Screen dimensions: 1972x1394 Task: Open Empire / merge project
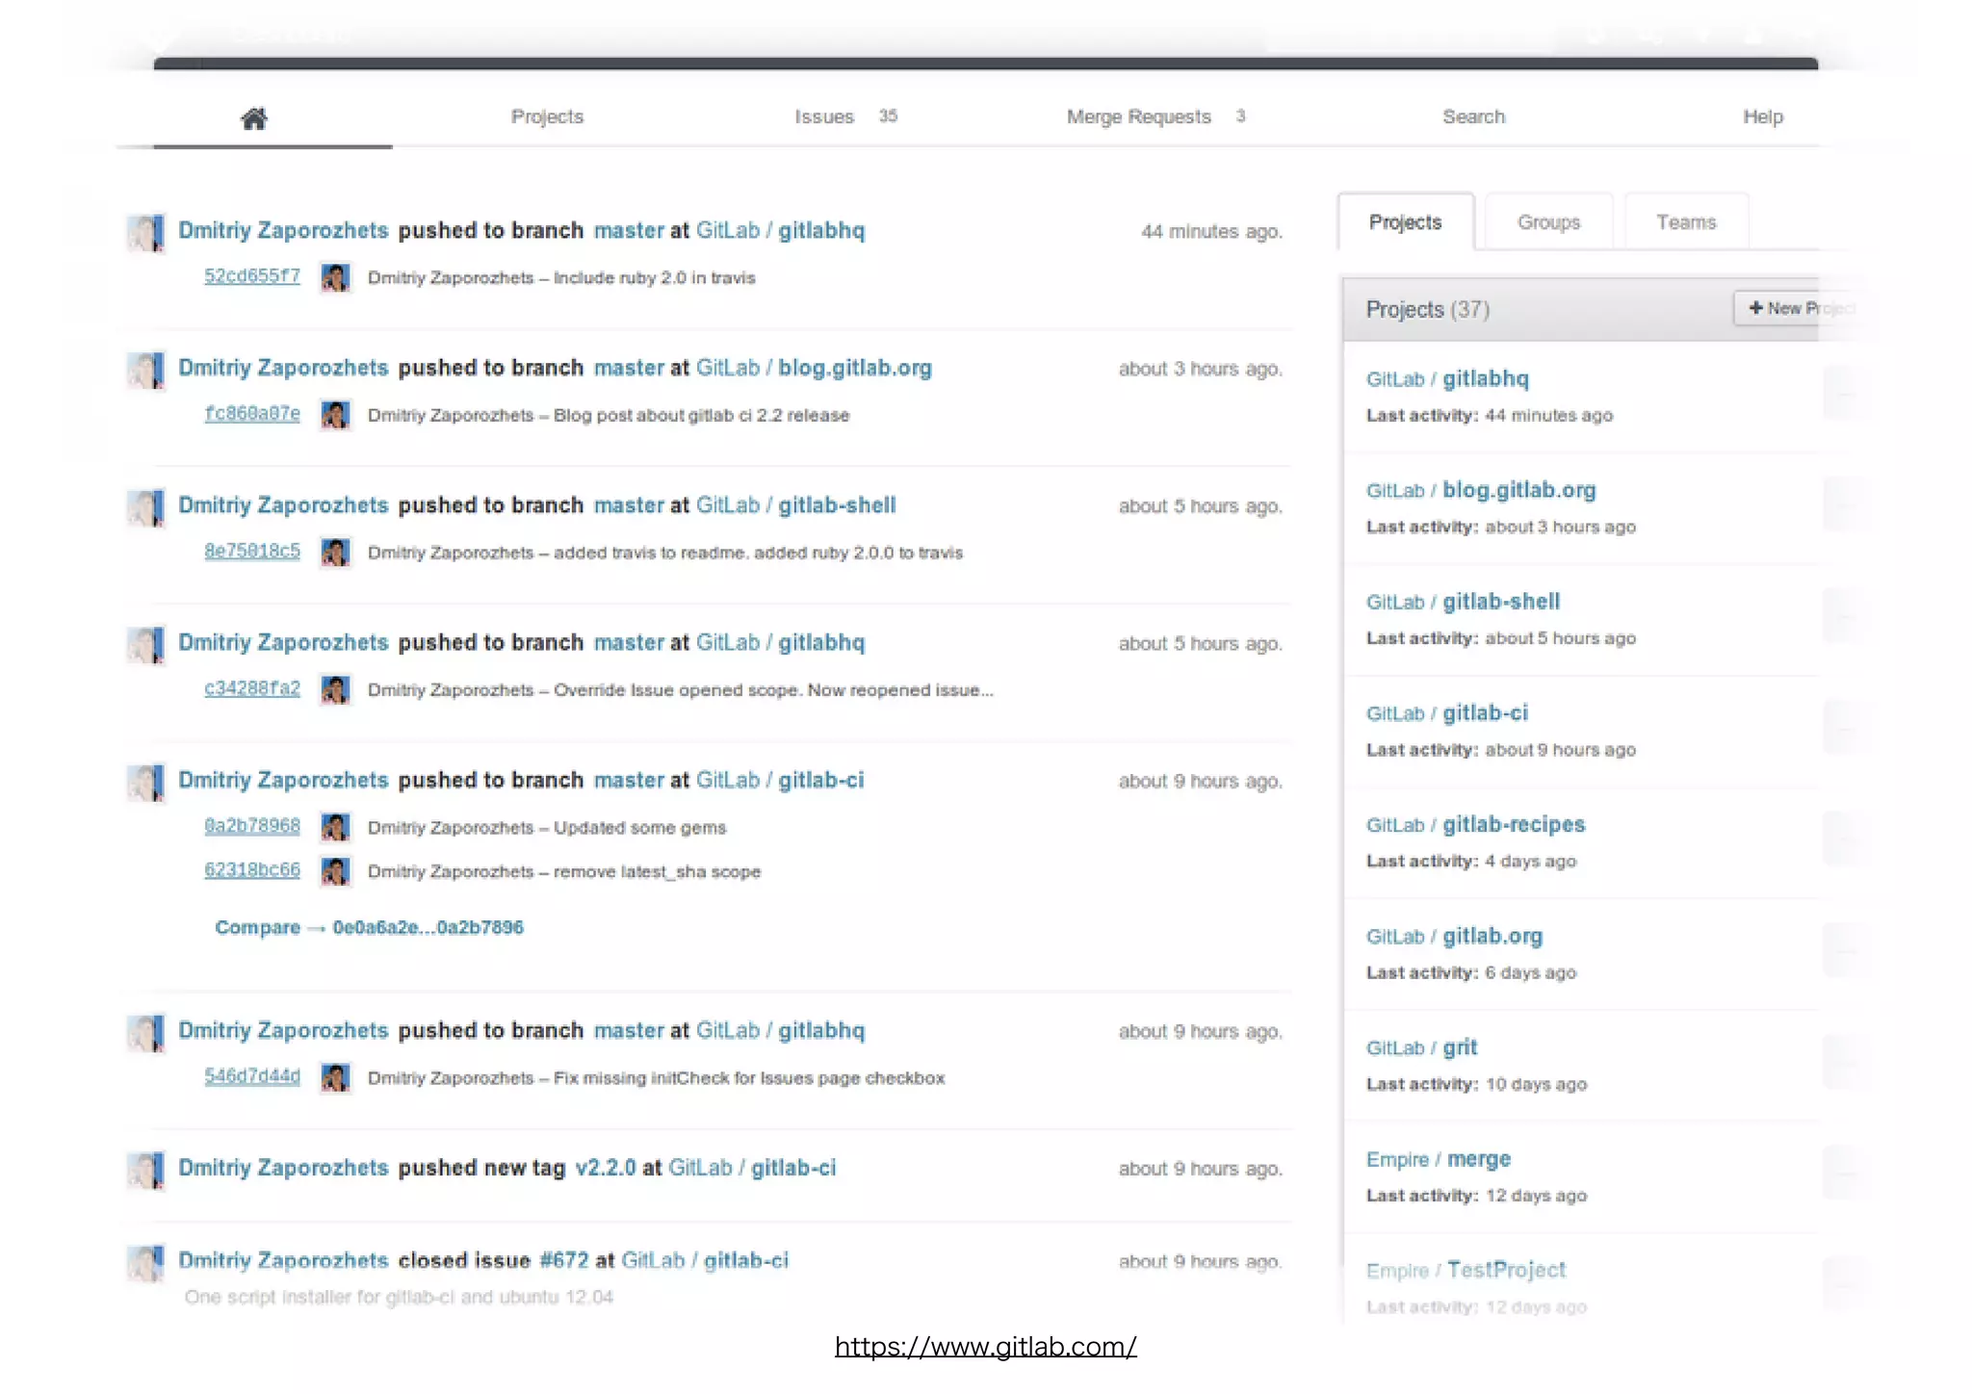1439,1159
